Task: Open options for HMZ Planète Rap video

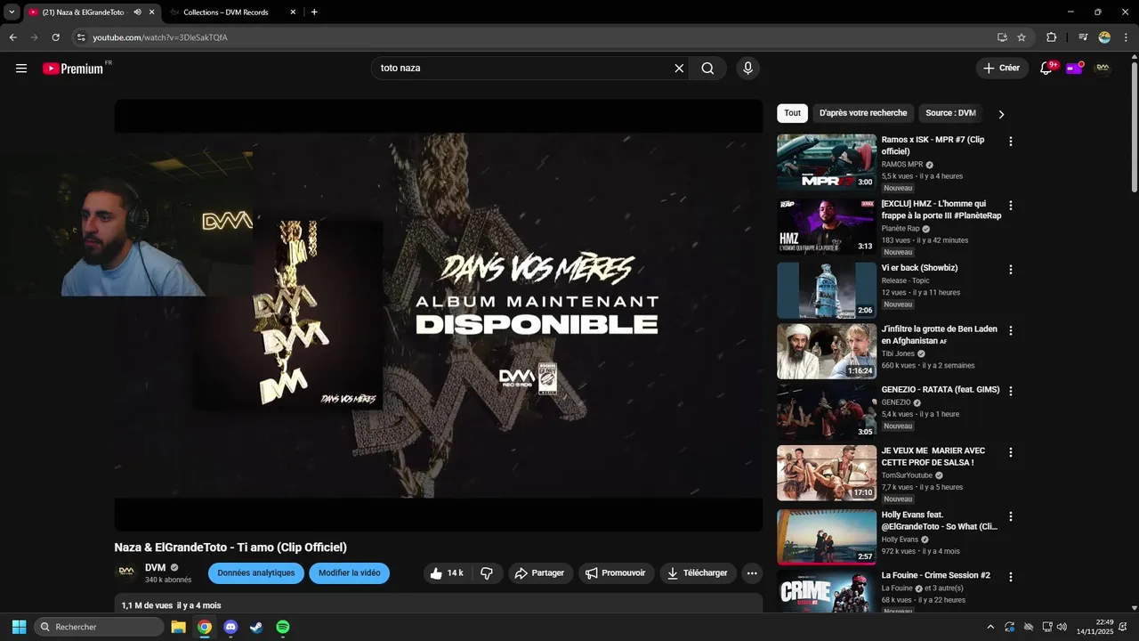Action: (x=1010, y=206)
